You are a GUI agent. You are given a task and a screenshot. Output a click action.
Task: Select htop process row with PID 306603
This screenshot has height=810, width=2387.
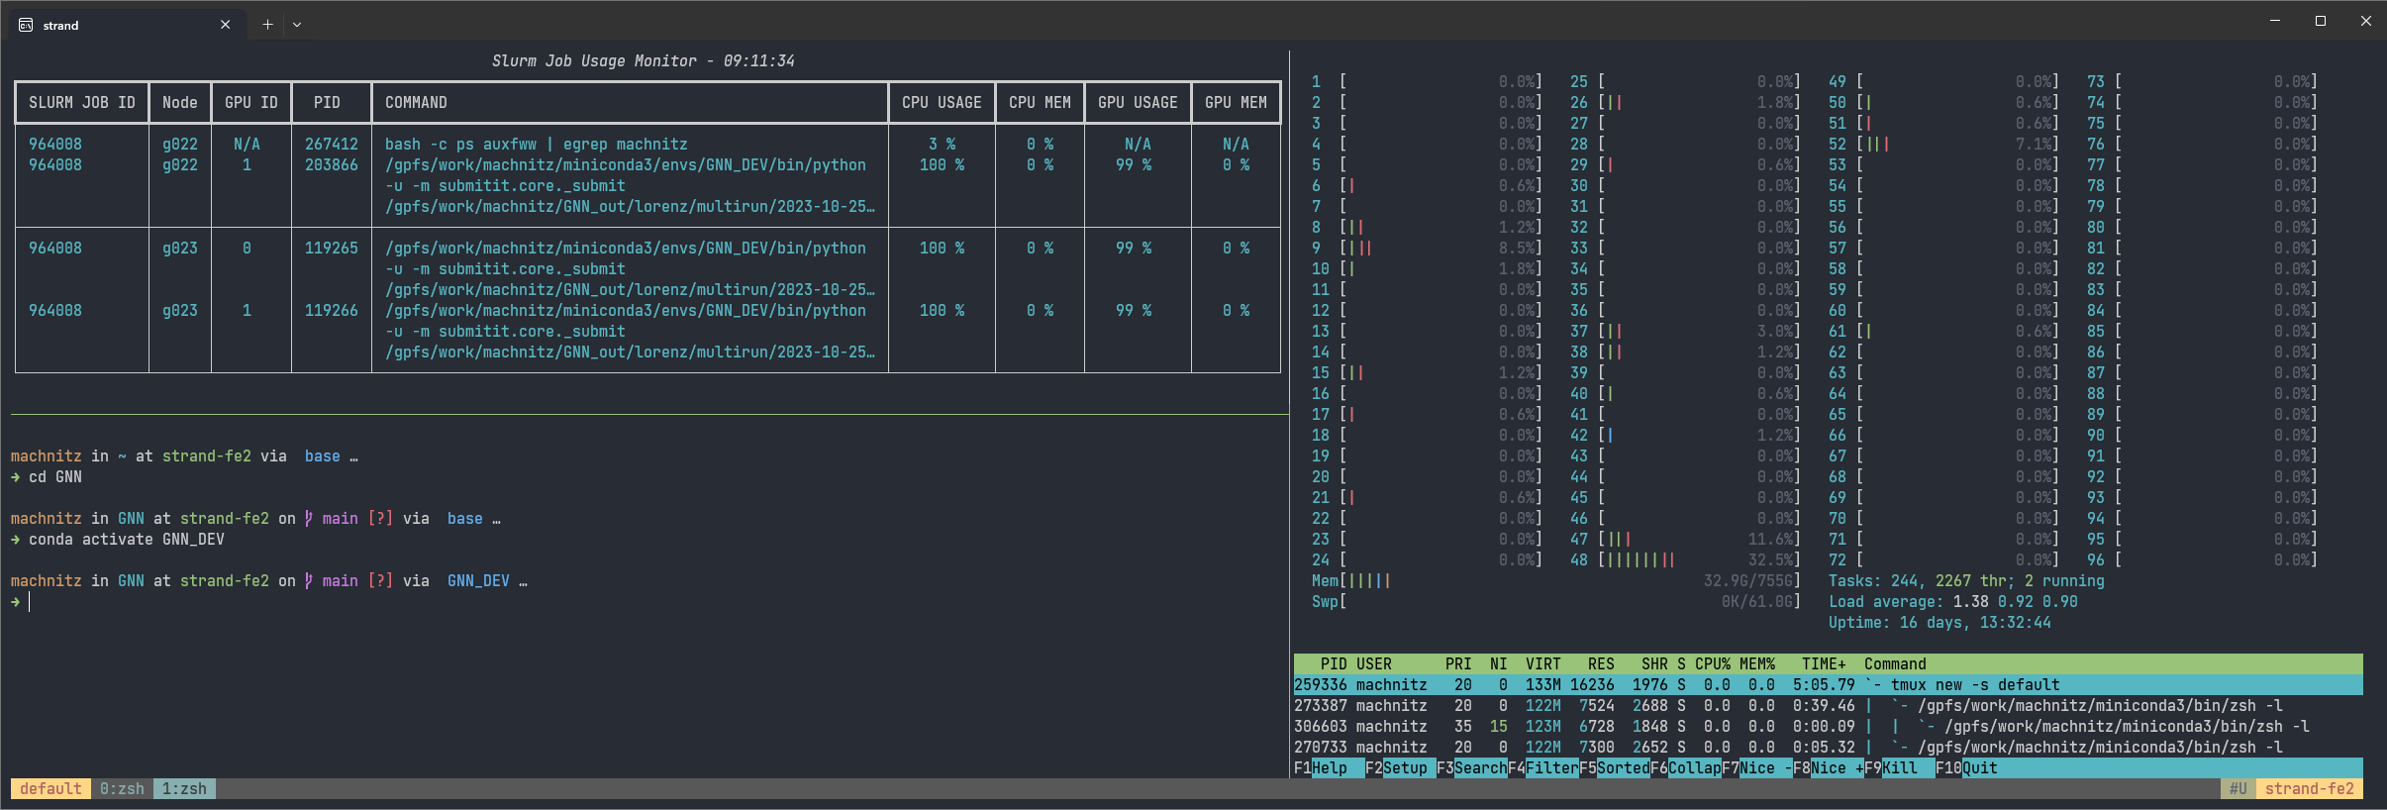[1829, 727]
